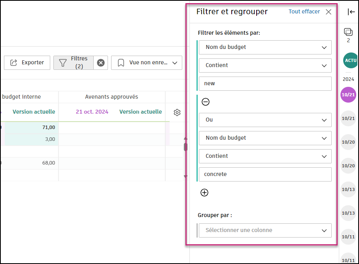Image resolution: width=359 pixels, height=264 pixels.
Task: Click the Filtres funnel icon
Action: (63, 62)
